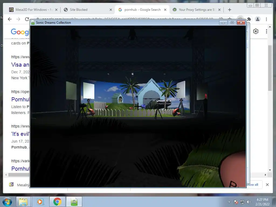
Task: Go back in Chrome
Action: pos(10,19)
